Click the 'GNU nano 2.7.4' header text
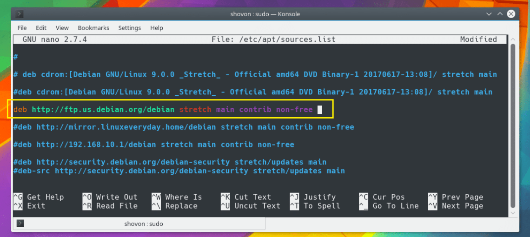The height and width of the screenshot is (237, 530). click(x=55, y=39)
